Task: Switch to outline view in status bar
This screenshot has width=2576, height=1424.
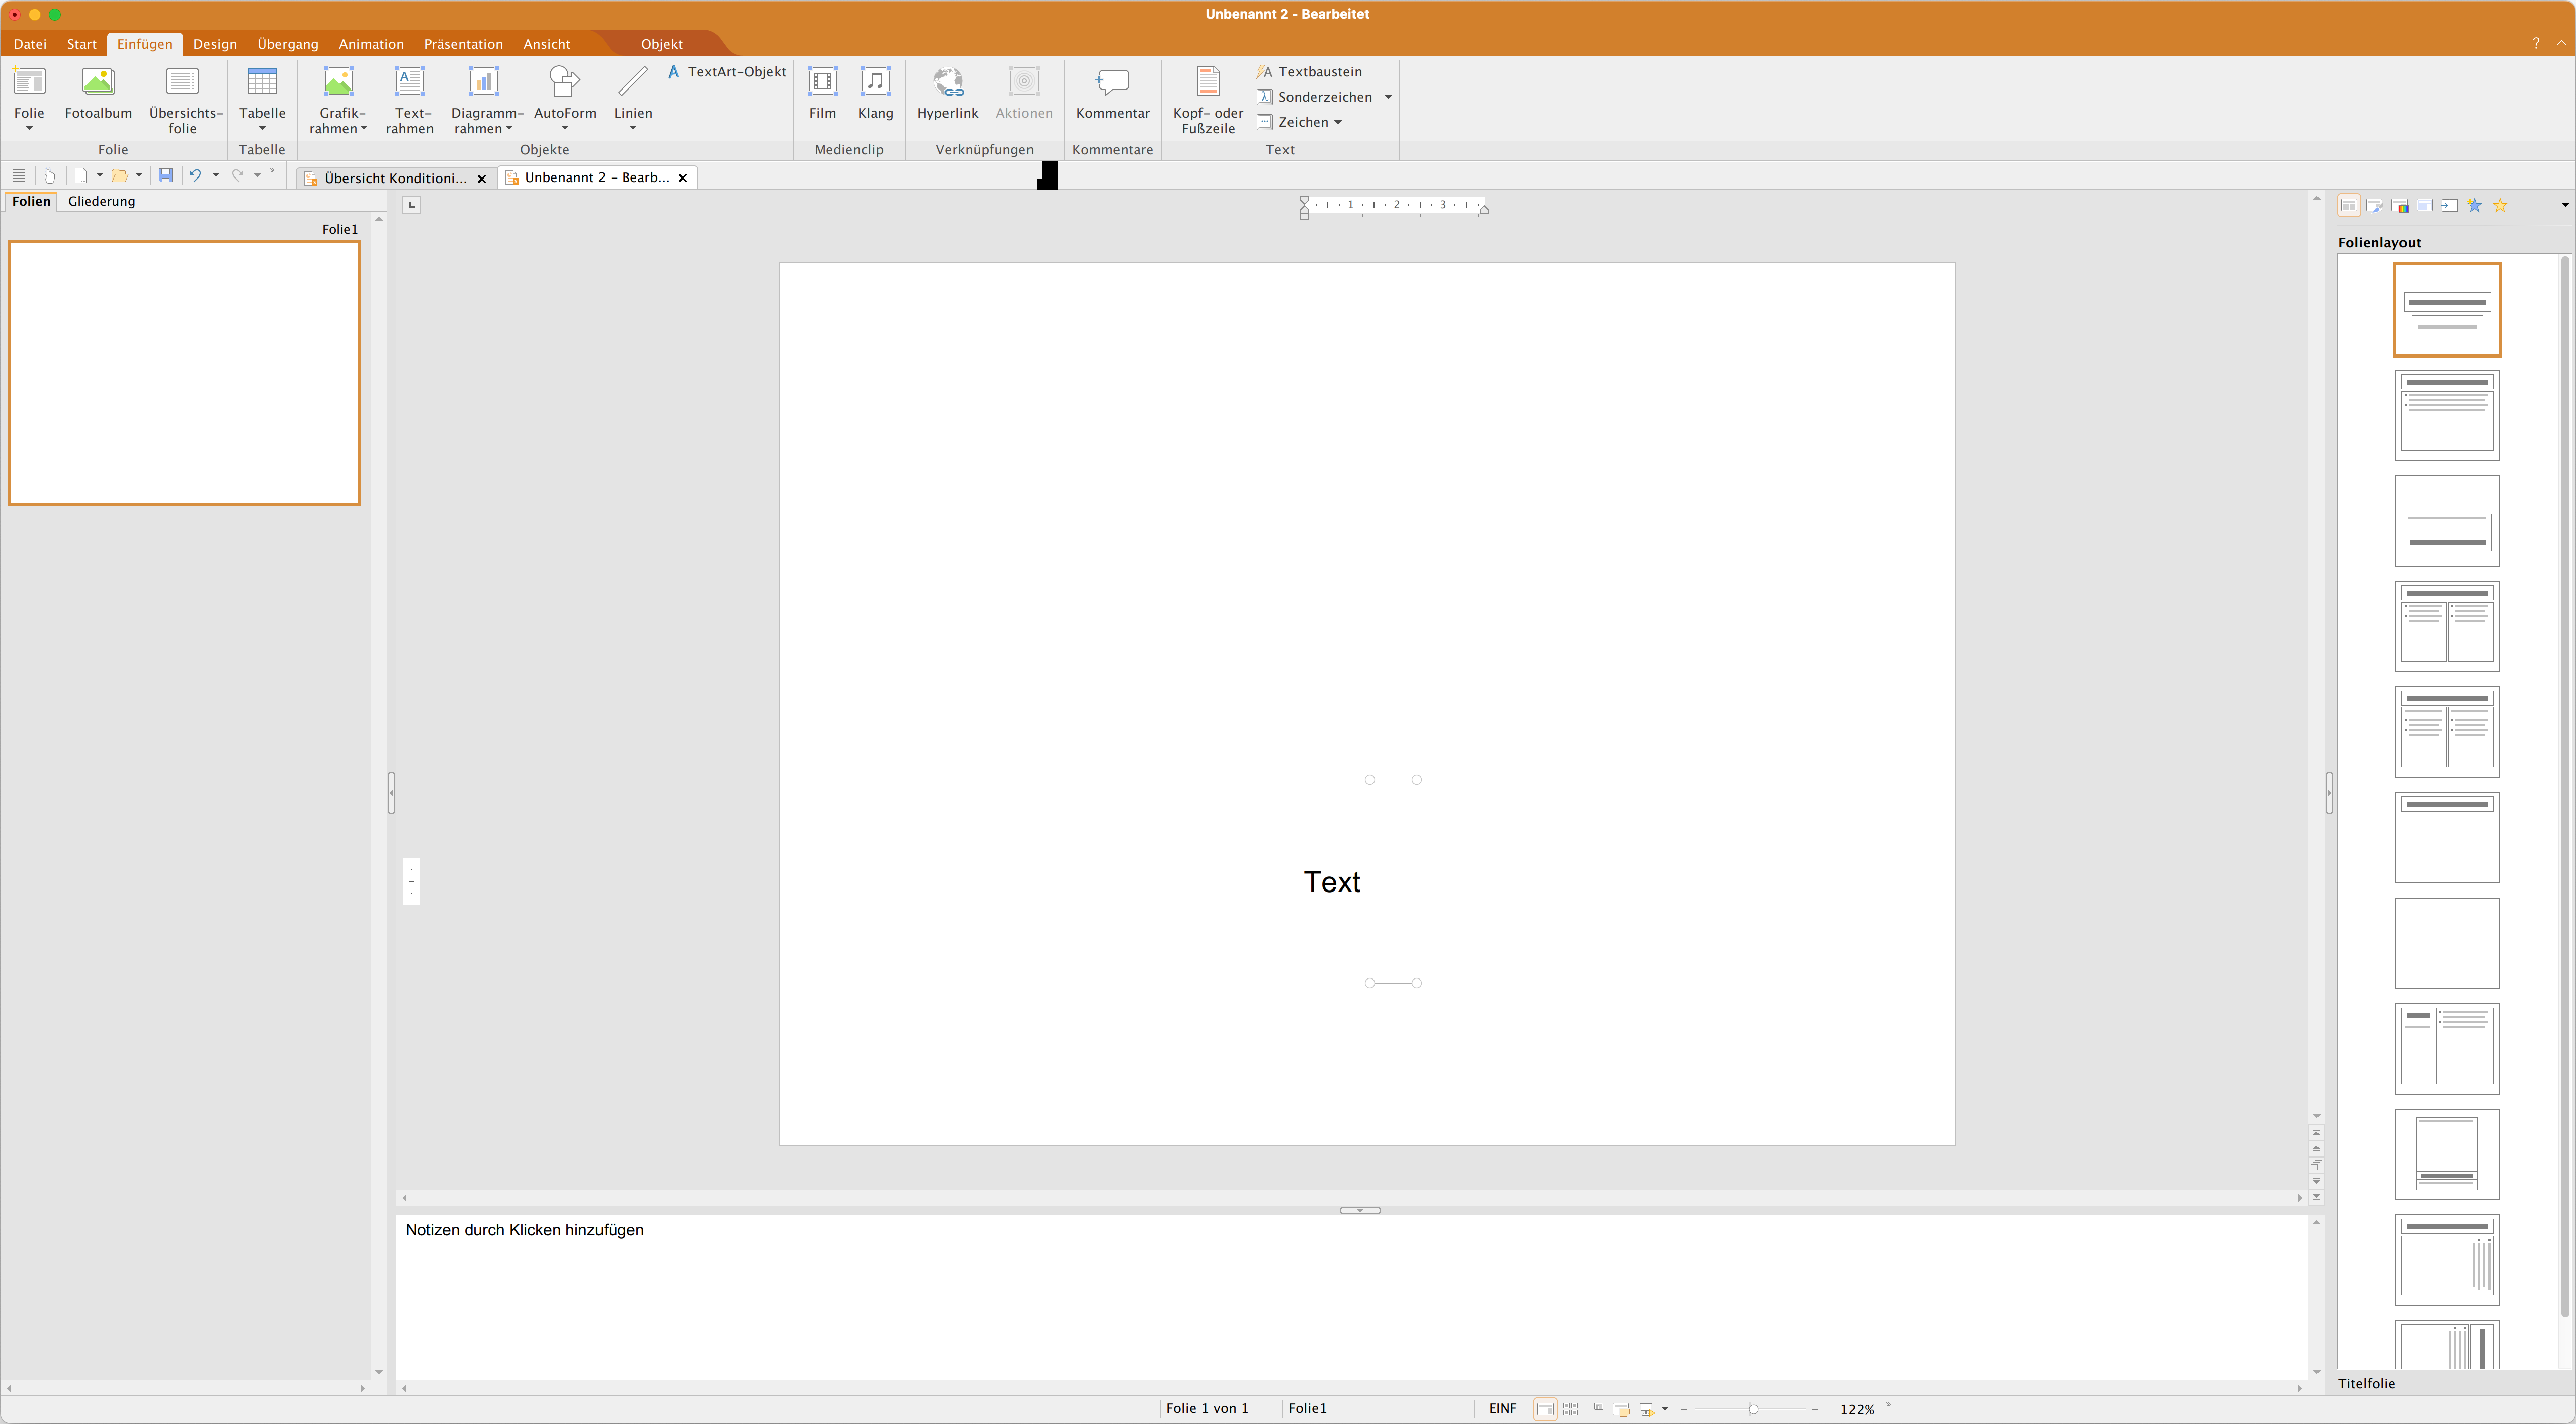Action: (x=1596, y=1409)
